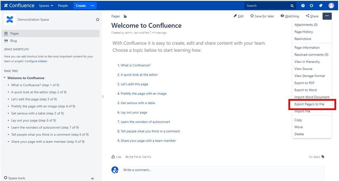Viewport: 339px width, 181px height.
Task: Choose Copy from page menu
Action: point(312,120)
